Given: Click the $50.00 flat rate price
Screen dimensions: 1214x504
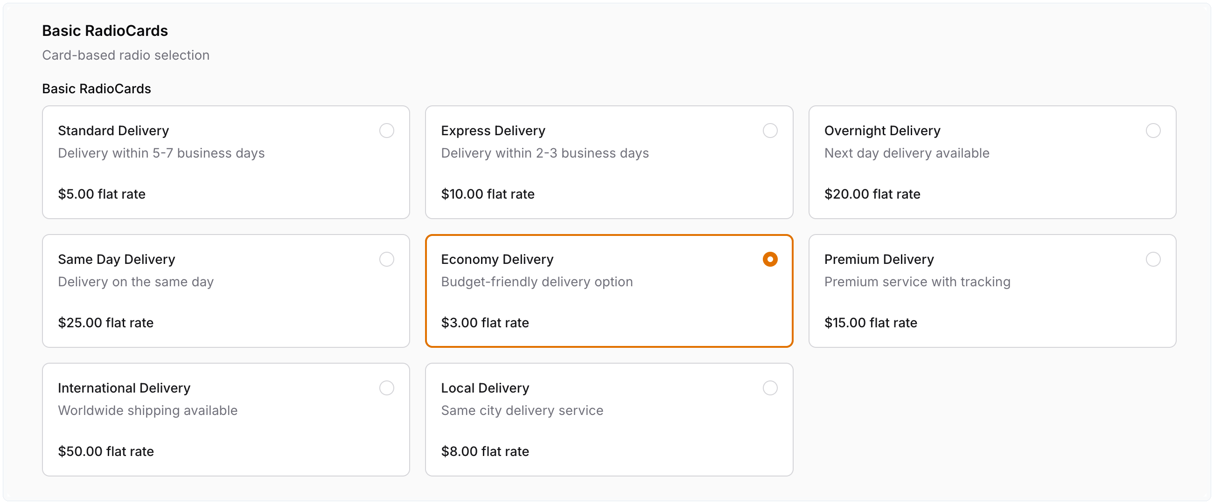Looking at the screenshot, I should pos(105,451).
